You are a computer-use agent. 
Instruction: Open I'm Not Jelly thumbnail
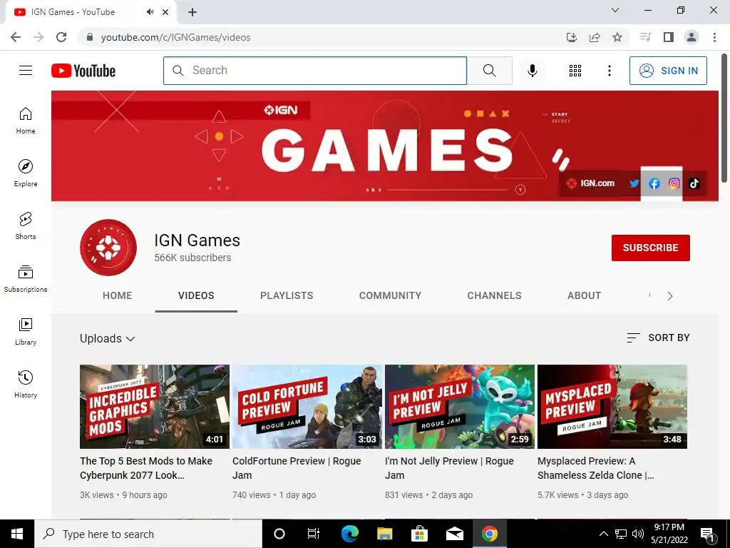[x=460, y=406]
